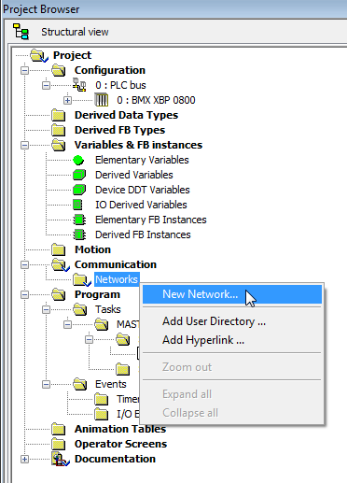
Task: Click the Variables & FB instances folder icon
Action: [x=59, y=145]
